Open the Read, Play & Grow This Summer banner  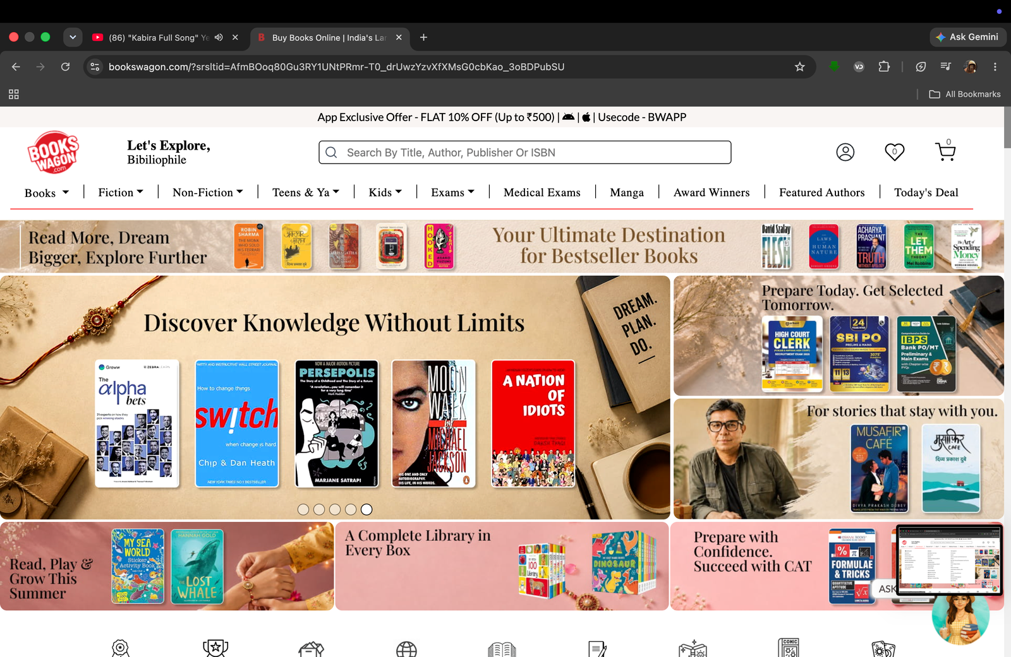pyautogui.click(x=167, y=566)
